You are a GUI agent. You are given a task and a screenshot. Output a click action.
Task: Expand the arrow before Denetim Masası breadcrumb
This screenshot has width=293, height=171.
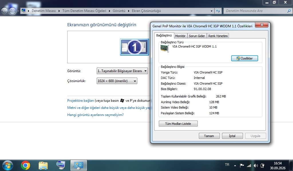(x=29, y=11)
